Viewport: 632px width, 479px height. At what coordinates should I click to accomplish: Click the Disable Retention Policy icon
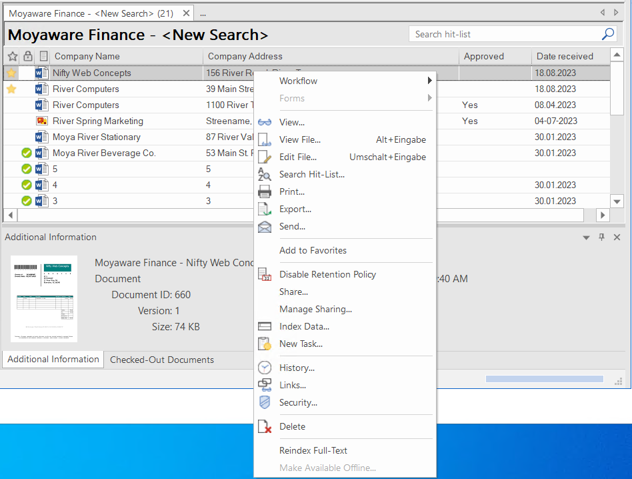(x=265, y=274)
